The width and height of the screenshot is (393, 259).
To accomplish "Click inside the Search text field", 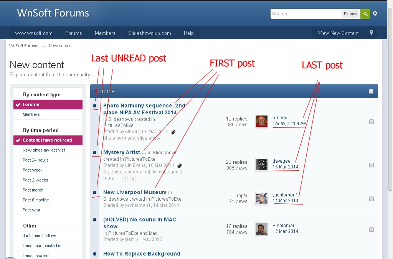I will [305, 14].
